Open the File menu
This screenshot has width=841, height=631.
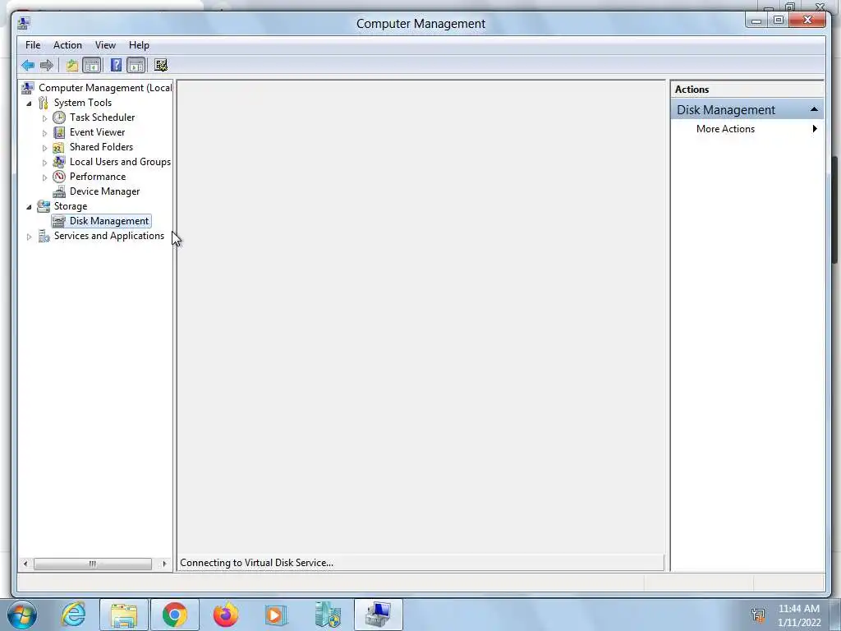pyautogui.click(x=33, y=45)
